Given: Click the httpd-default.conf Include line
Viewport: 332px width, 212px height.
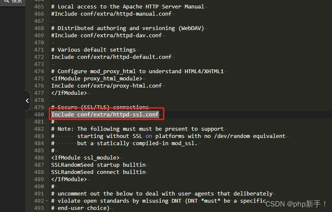Looking at the screenshot, I should click(111, 57).
